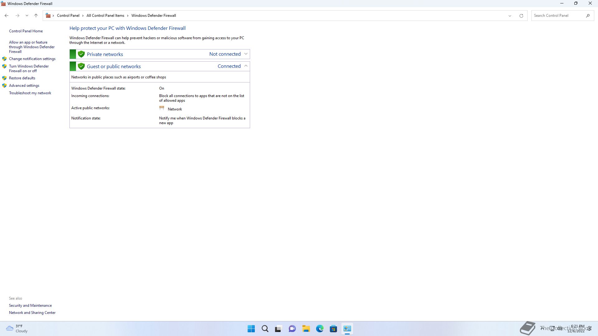The image size is (598, 336).
Task: Expand the Private networks section
Action: (x=246, y=54)
